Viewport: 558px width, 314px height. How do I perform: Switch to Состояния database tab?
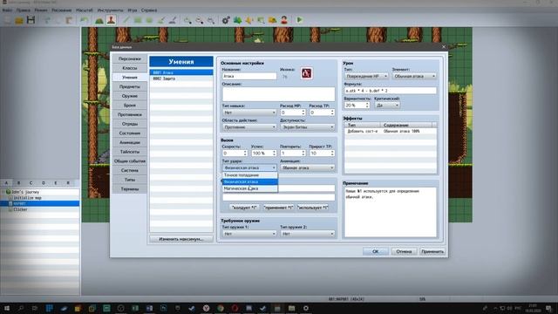[x=130, y=133]
